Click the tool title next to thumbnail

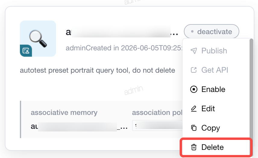click(x=122, y=32)
